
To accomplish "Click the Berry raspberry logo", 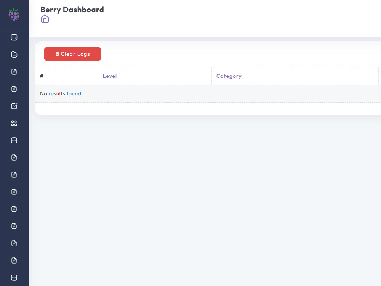I will click(x=14, y=14).
